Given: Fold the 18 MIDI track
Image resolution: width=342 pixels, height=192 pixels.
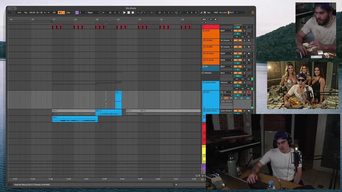Looking at the screenshot, I should (x=204, y=40).
